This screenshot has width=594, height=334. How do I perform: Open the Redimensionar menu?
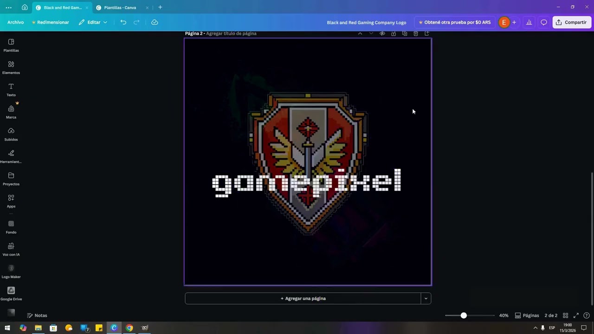coord(50,22)
